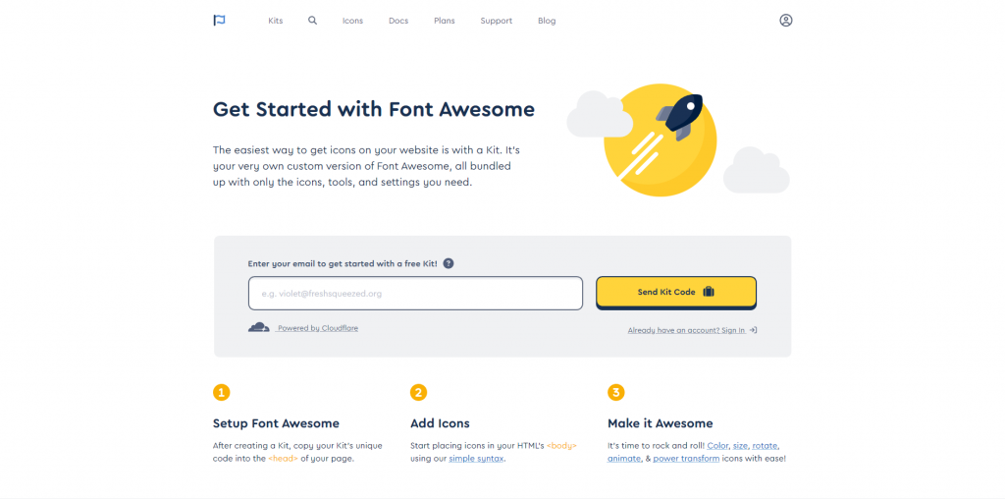Click the Setup Font Awesome heading

276,423
